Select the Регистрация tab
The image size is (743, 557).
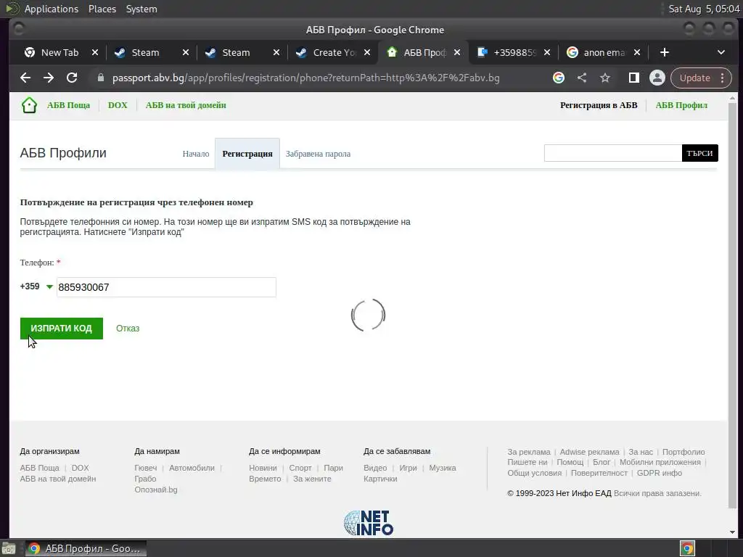coord(247,154)
